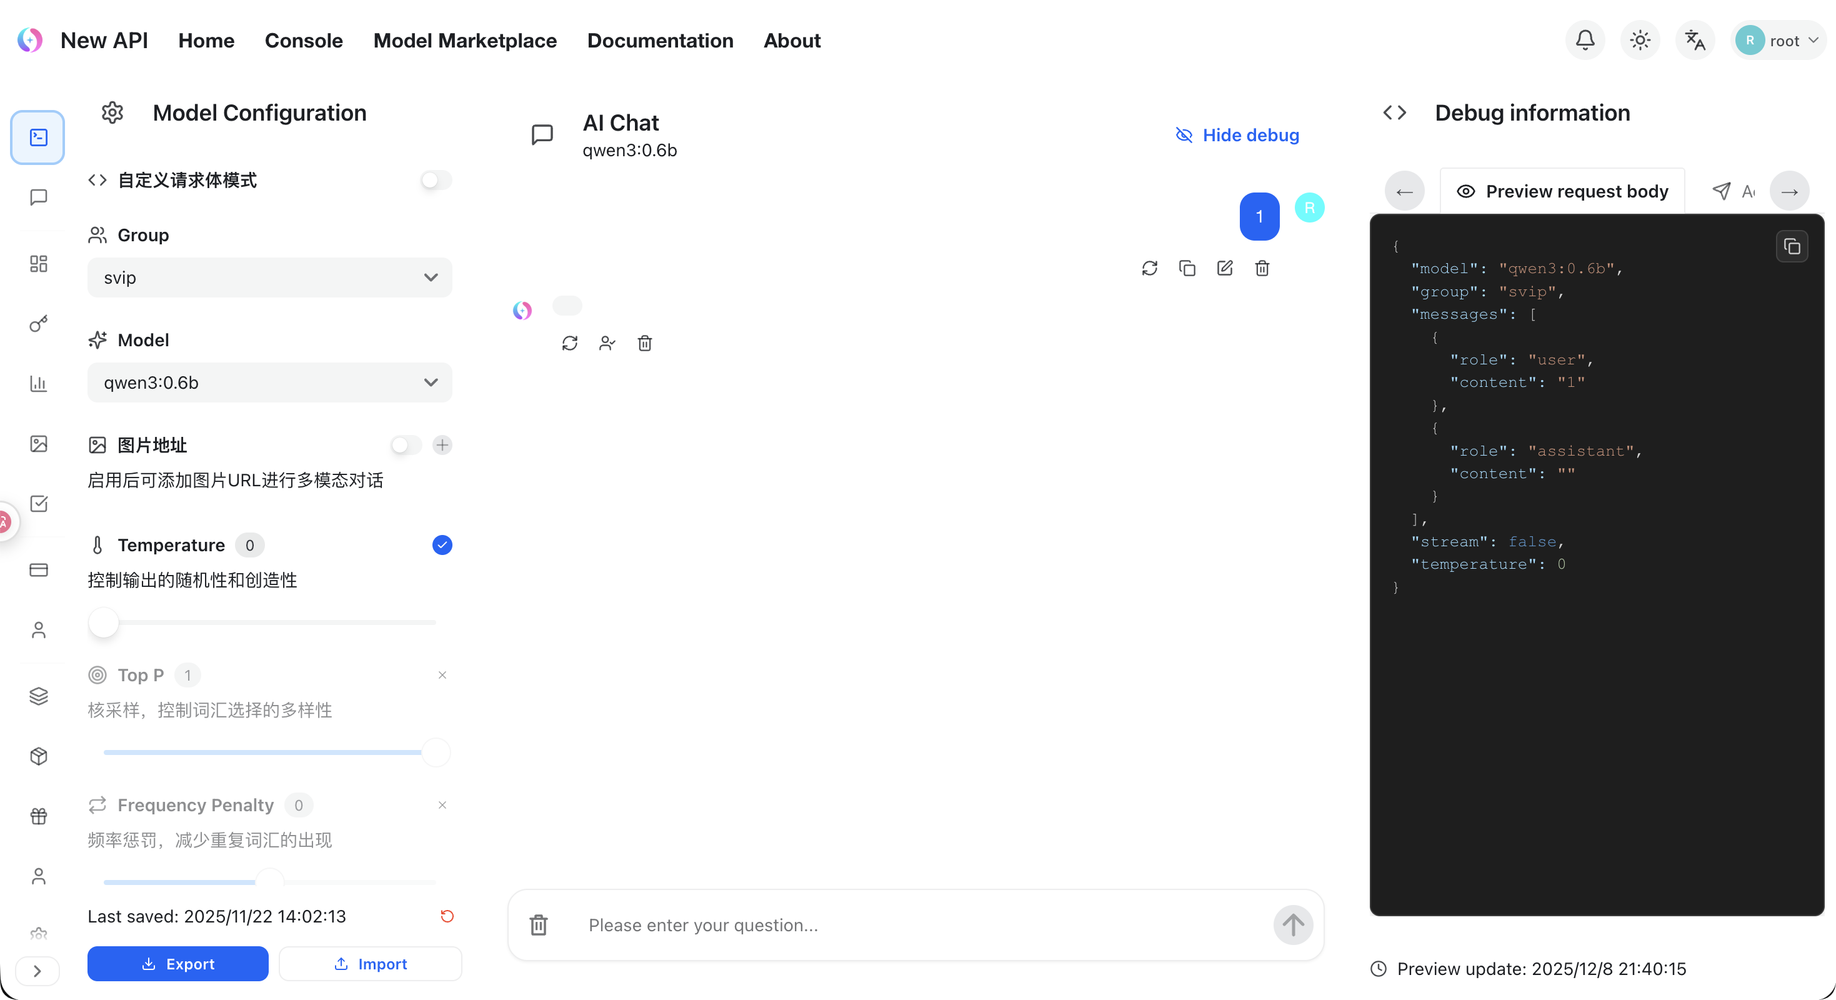The height and width of the screenshot is (1000, 1836).
Task: Copy the debug request body JSON
Action: tap(1791, 246)
